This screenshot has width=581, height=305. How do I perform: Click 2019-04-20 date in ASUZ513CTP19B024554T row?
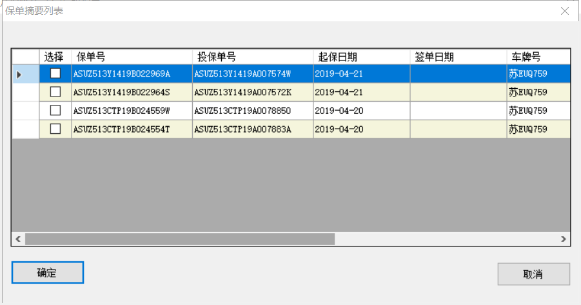362,129
